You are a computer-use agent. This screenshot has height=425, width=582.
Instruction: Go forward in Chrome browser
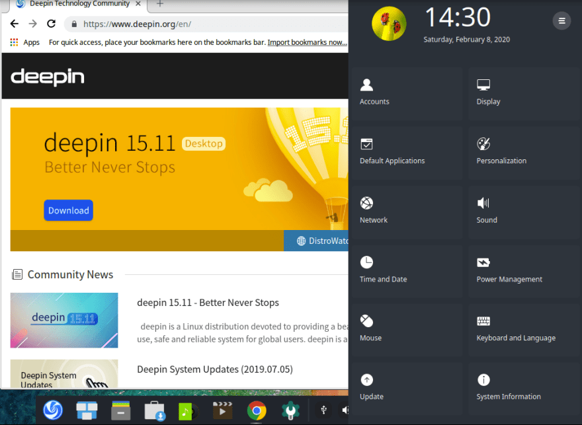coord(32,24)
